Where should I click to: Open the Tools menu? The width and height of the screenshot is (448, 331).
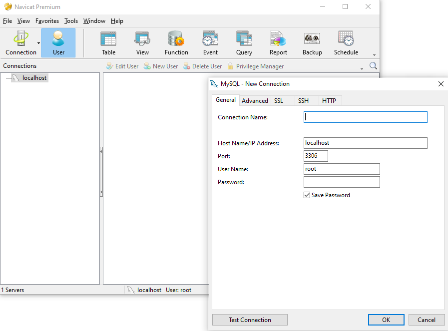[71, 21]
